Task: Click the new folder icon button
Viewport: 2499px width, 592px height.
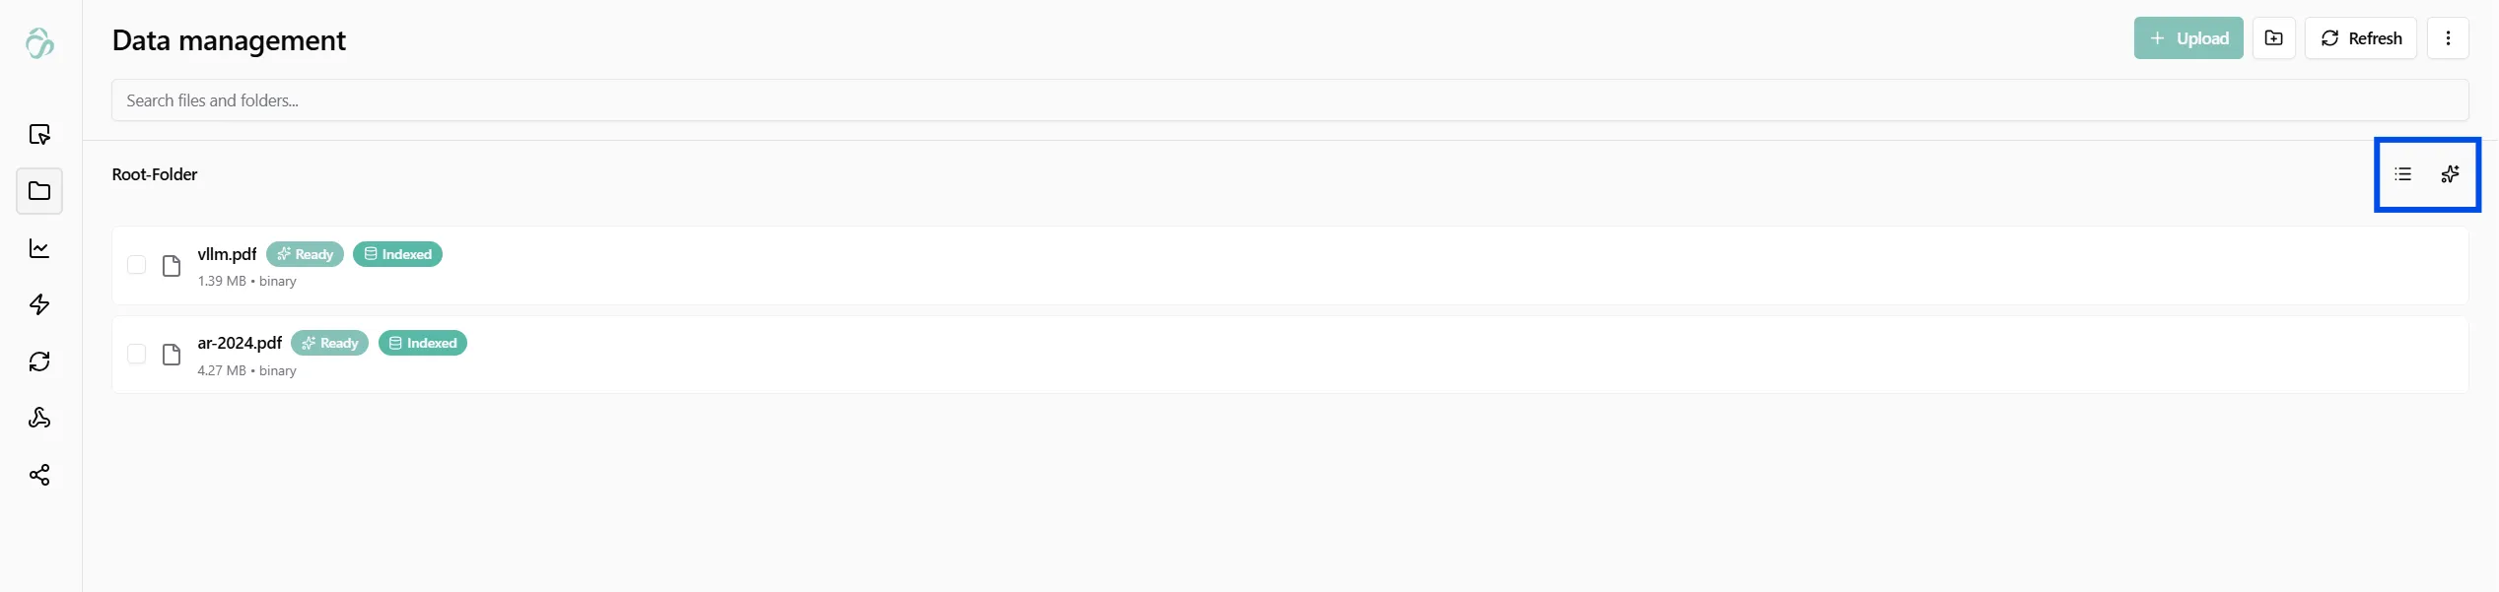Action: pos(2273,38)
